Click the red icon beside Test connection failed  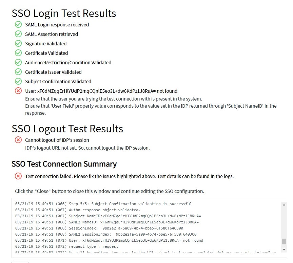click(18, 176)
